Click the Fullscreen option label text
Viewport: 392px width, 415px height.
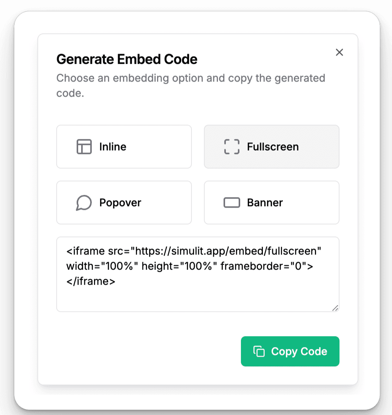pyautogui.click(x=273, y=147)
